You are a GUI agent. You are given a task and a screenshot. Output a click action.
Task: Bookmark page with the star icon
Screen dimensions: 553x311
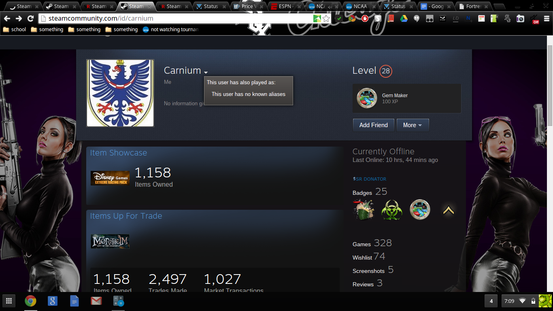(x=326, y=19)
